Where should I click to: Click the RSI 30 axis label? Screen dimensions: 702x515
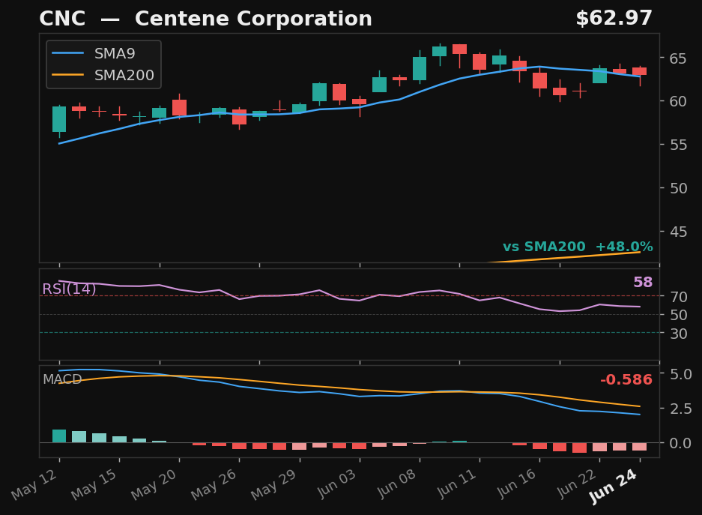678,334
